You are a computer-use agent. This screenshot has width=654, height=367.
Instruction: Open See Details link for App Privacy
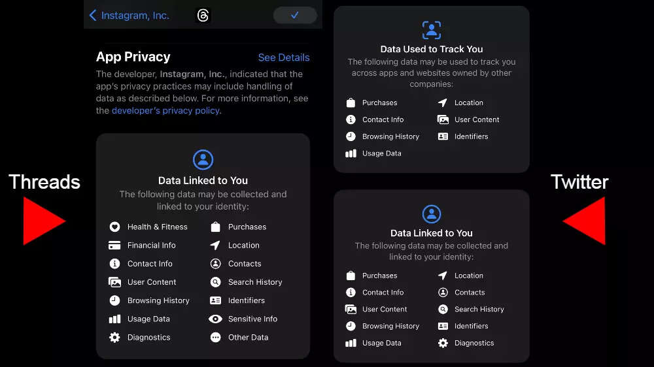click(x=284, y=57)
